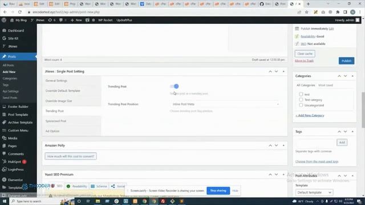Open the updates counter icon
365x205 pixels.
tap(52, 20)
